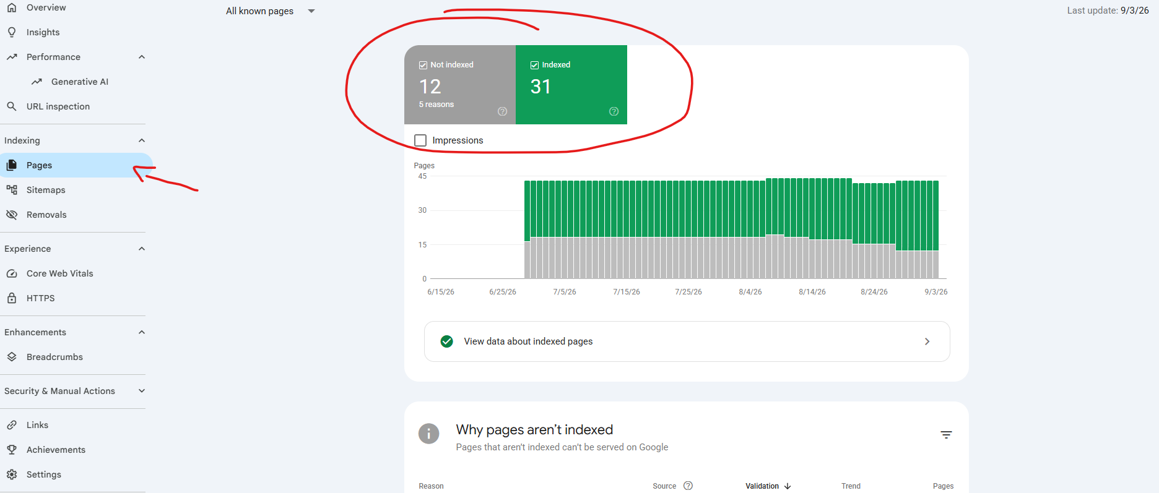Click the Sitemaps tree icon
Viewport: 1159px width, 493px height.
pyautogui.click(x=12, y=190)
